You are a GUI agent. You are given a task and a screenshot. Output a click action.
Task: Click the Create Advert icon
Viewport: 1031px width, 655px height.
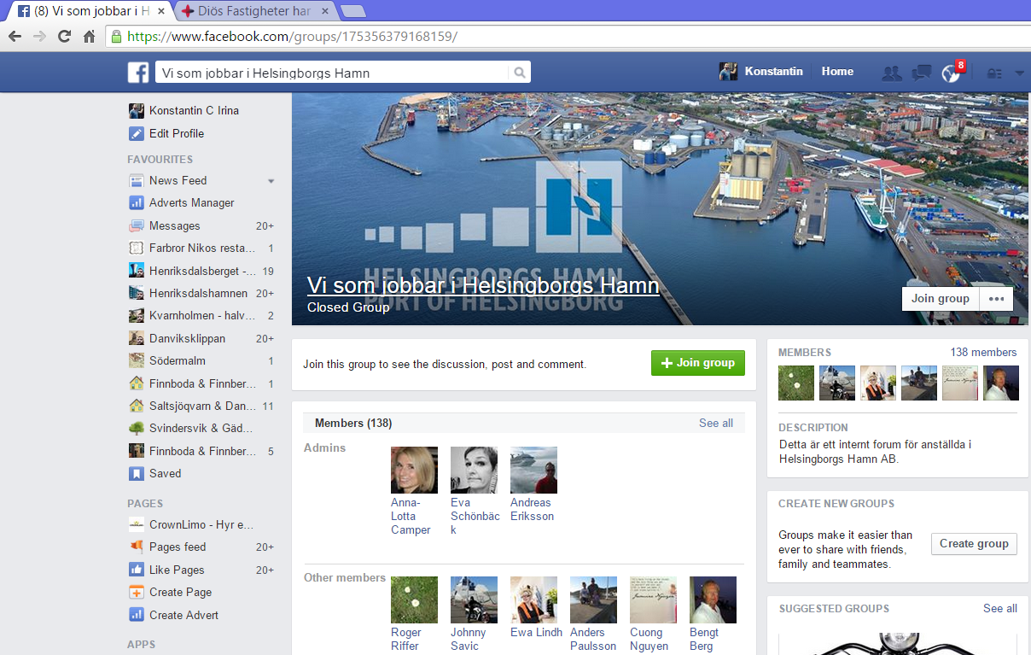(136, 615)
